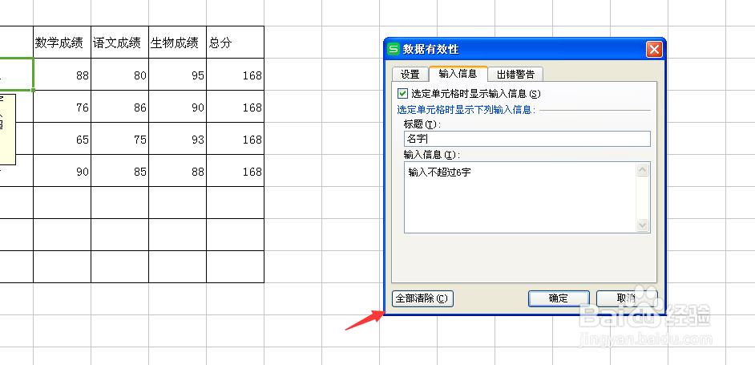This screenshot has width=755, height=365.
Task: Select the biology score cell 95
Action: [178, 75]
